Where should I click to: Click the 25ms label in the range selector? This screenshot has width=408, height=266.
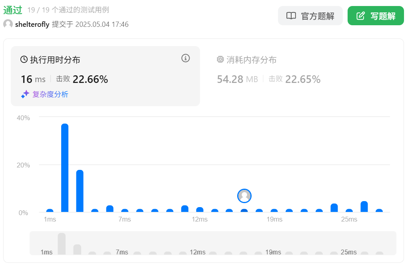click(349, 252)
